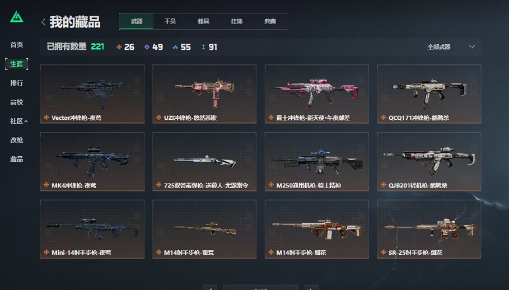This screenshot has height=290, width=509.
Task: Click the orange rarity icon showing 26
Action: click(119, 47)
